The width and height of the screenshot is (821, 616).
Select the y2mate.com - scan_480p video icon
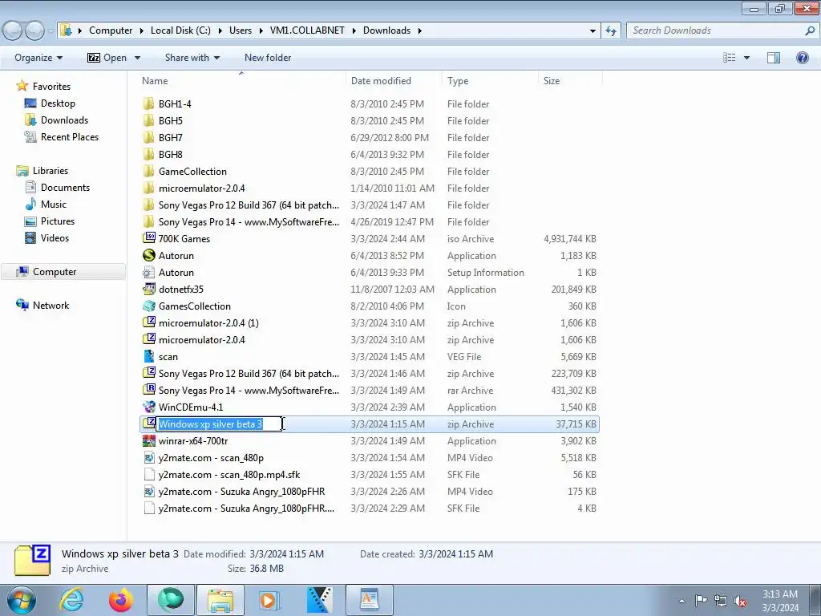coord(148,458)
